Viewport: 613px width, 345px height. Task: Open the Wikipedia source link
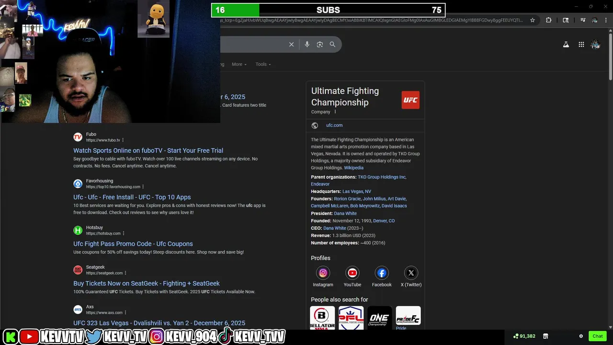[353, 168]
